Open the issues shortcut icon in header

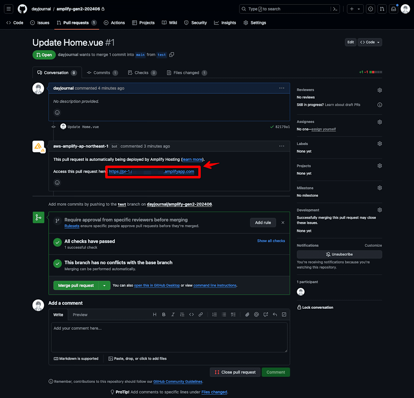(x=371, y=9)
